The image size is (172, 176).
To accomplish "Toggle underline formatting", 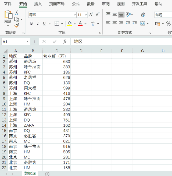I will click(x=44, y=23).
